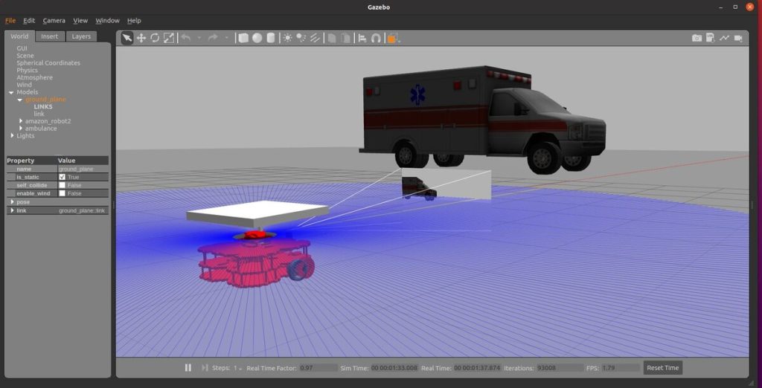Open the data logger icon
This screenshot has height=388, width=762.
point(711,38)
